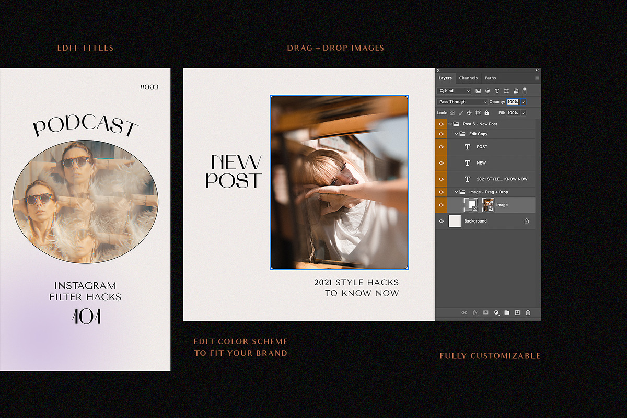Switch to the Channels tab

click(468, 78)
